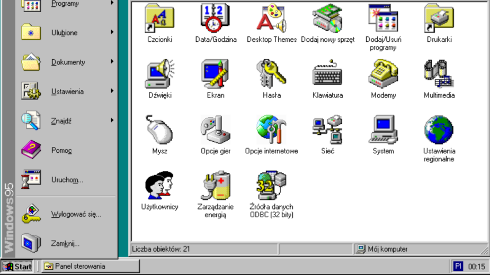The width and height of the screenshot is (490, 275).
Task: Click the Pomoc book icon
Action: point(31,150)
